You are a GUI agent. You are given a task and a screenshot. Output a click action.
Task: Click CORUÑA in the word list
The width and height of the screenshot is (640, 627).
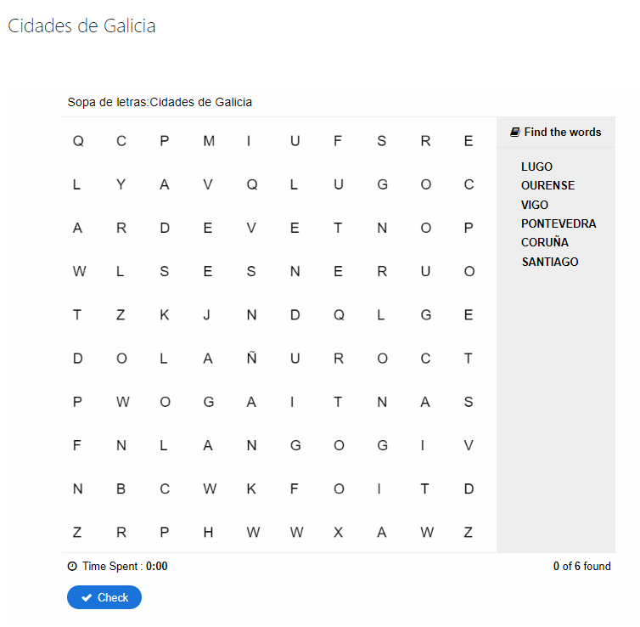coord(545,242)
